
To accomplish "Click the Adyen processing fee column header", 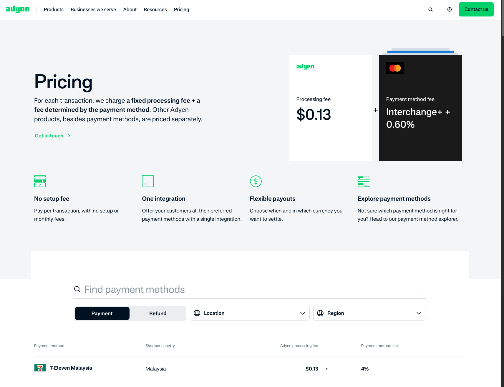I will [299, 346].
